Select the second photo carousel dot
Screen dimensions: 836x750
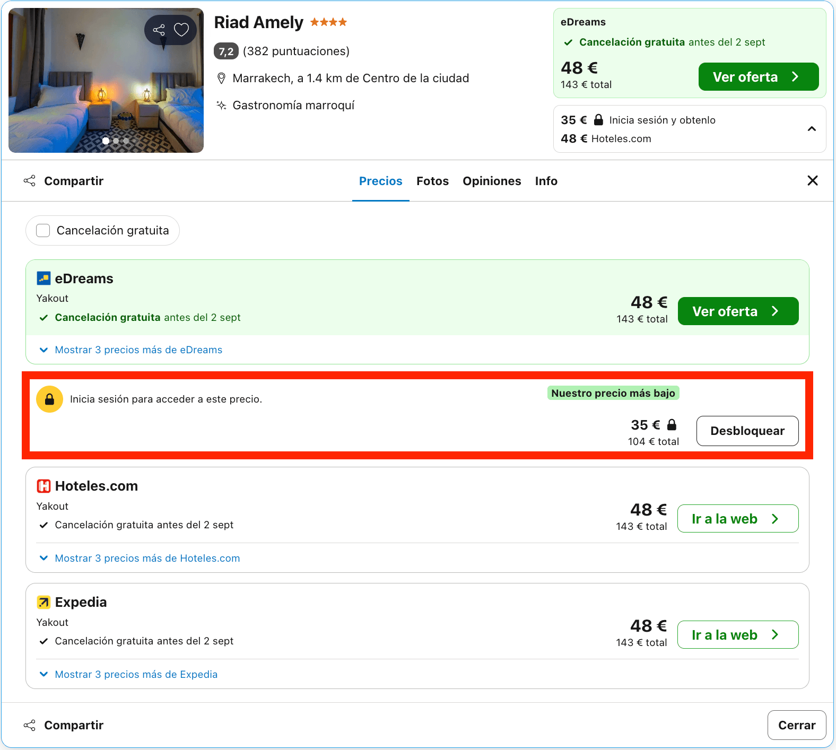(116, 141)
